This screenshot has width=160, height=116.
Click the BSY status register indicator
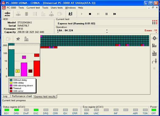coord(7,110)
